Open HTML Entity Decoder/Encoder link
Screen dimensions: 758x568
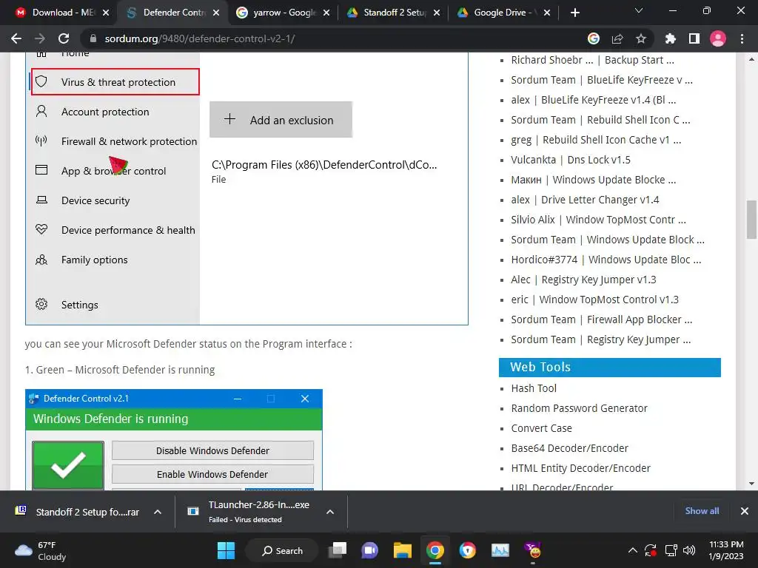[x=580, y=468]
